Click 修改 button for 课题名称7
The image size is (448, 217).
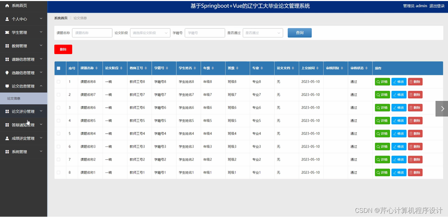399,95
